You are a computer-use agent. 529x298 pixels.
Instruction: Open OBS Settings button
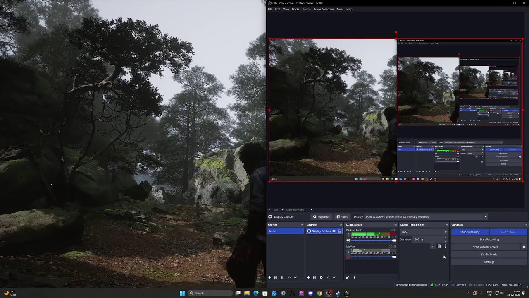pos(489,262)
